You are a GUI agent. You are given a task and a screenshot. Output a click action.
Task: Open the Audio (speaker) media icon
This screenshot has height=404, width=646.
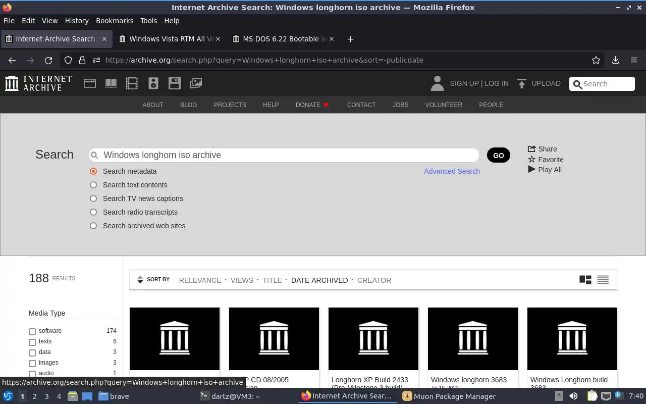(x=153, y=83)
